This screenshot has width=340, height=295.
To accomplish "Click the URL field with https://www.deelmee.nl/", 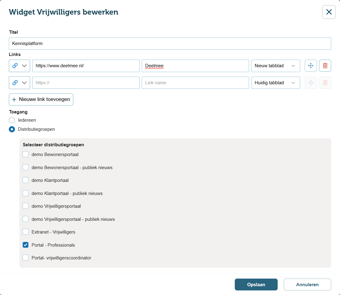I will pos(86,66).
